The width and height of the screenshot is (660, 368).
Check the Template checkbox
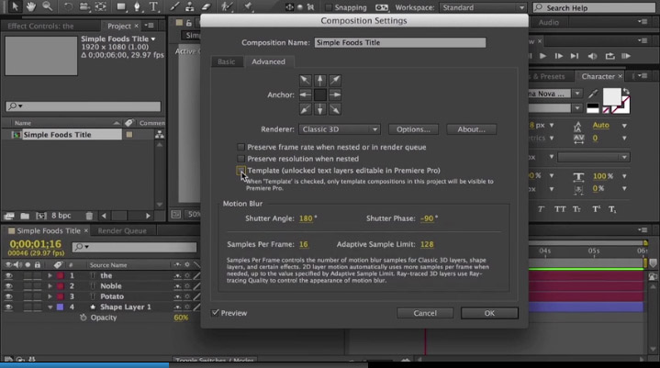241,171
